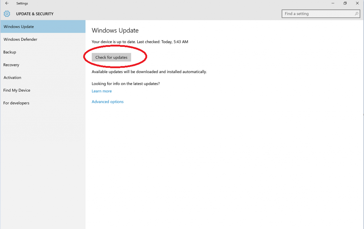Go back using the back arrow
Screen dimensions: 364x229
(x=7, y=3)
